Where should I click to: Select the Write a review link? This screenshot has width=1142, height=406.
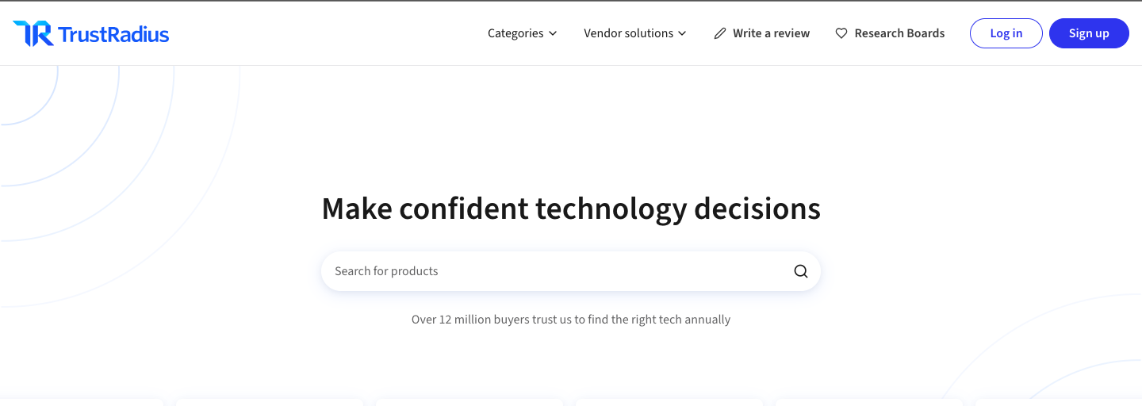pos(771,33)
